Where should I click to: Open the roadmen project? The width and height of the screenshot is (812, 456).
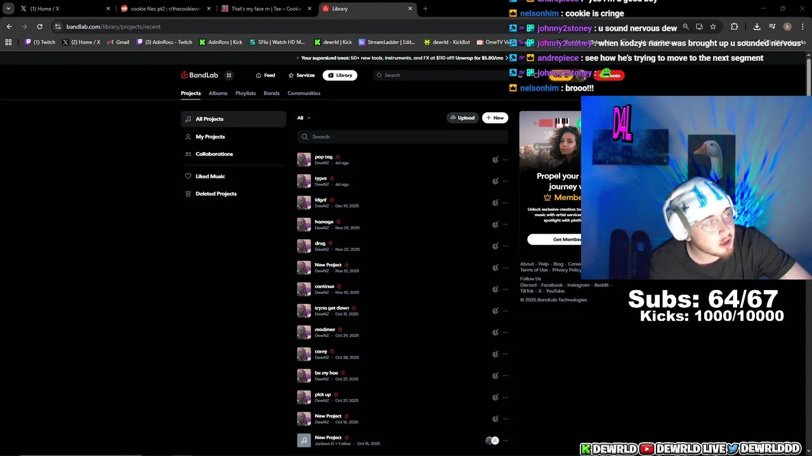tap(325, 329)
